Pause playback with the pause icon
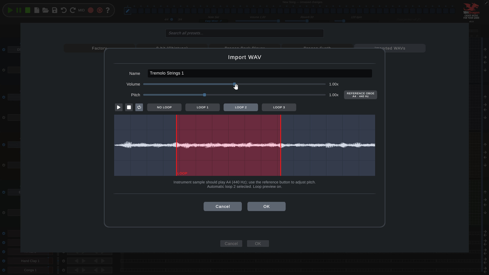489x275 pixels. tap(19, 10)
